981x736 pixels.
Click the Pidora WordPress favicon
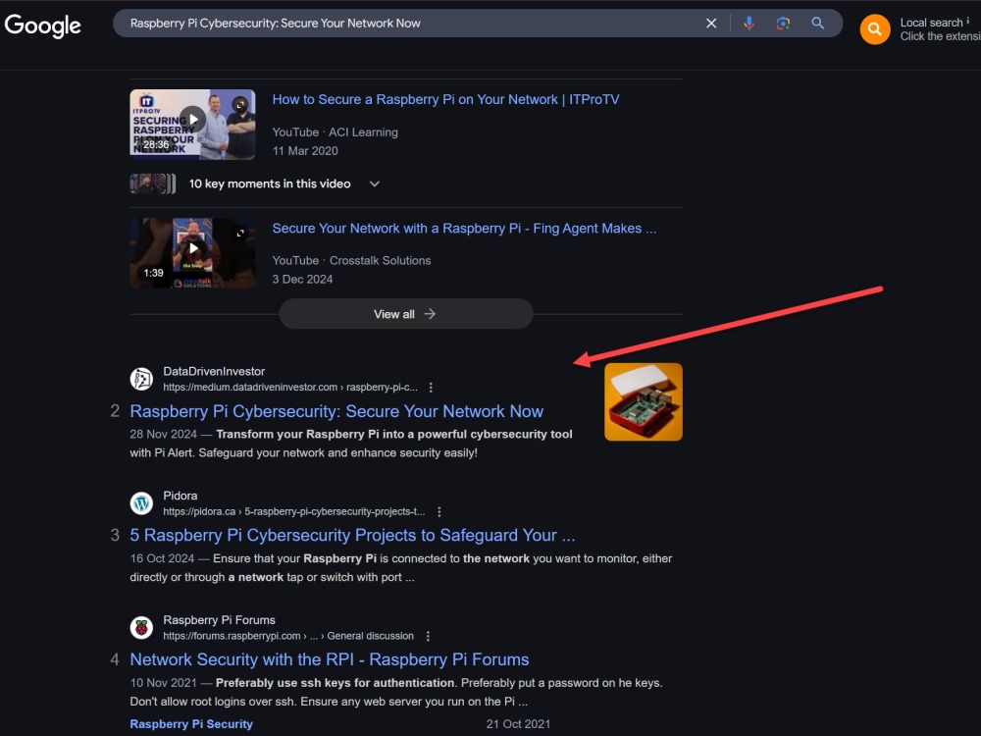(x=141, y=503)
